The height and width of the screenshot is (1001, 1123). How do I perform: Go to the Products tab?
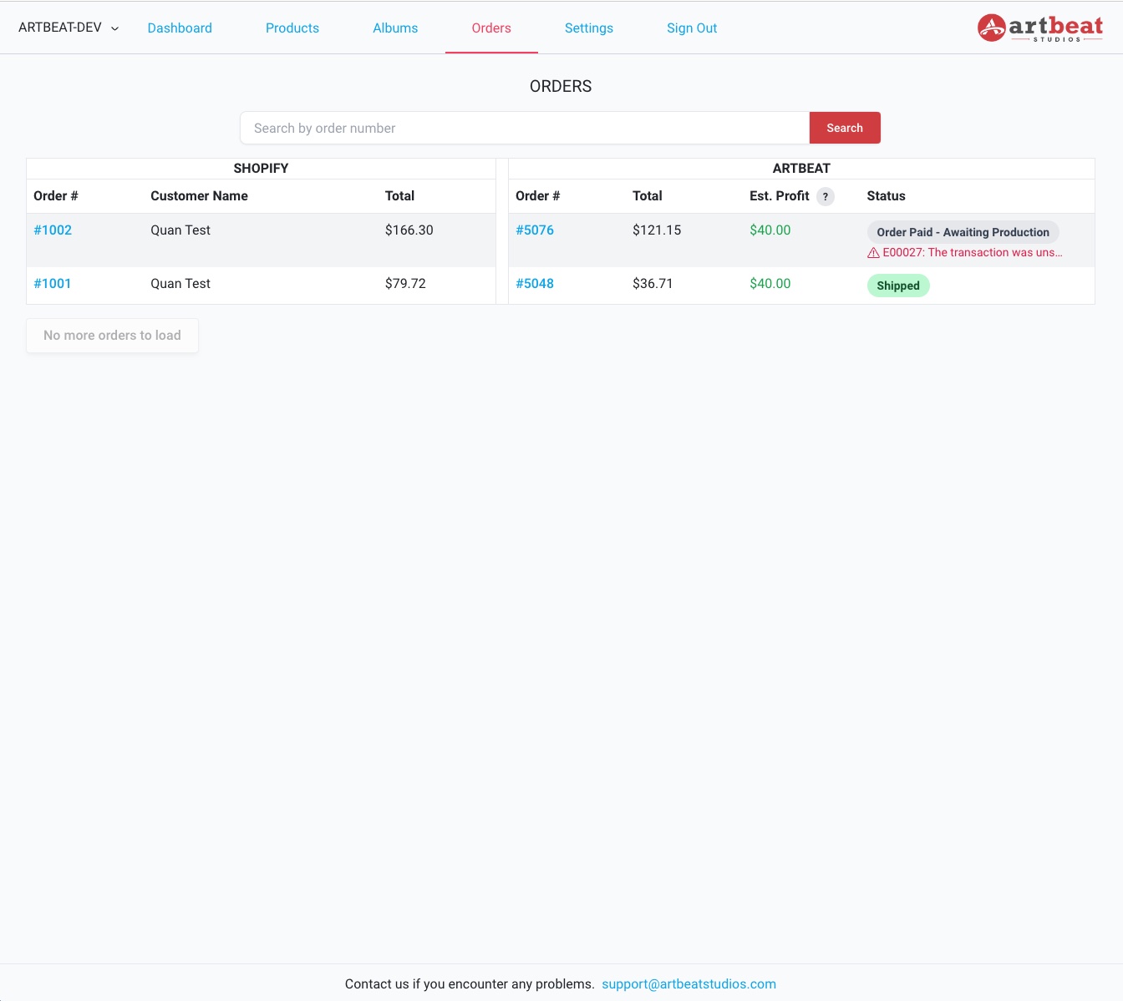click(x=292, y=28)
